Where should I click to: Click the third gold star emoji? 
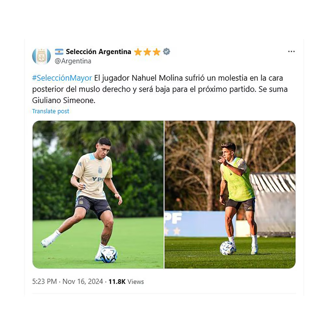click(x=157, y=52)
